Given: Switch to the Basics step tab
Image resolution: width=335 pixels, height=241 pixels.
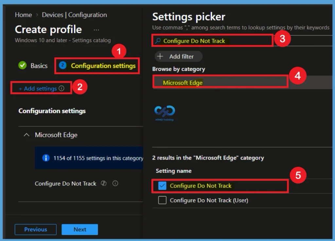Looking at the screenshot, I should pos(33,65).
